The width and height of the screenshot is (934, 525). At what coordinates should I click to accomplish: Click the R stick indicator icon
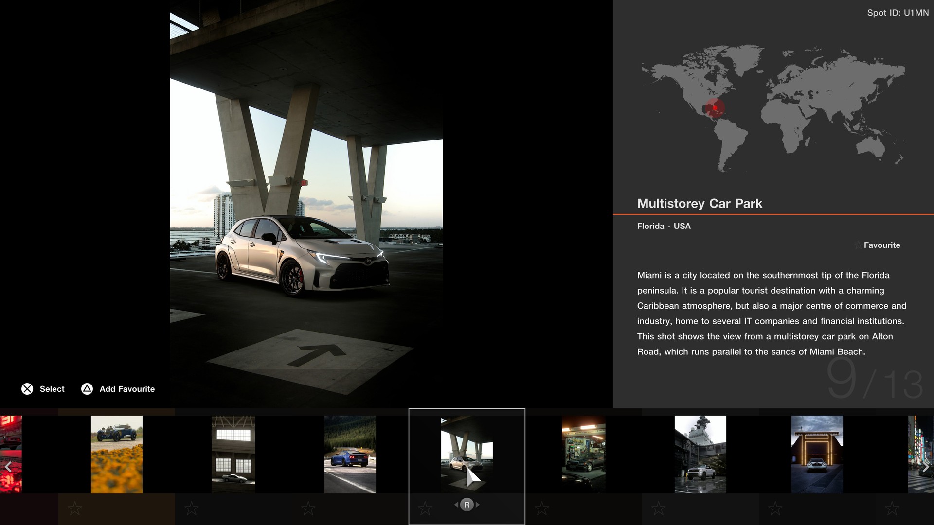coord(467,505)
